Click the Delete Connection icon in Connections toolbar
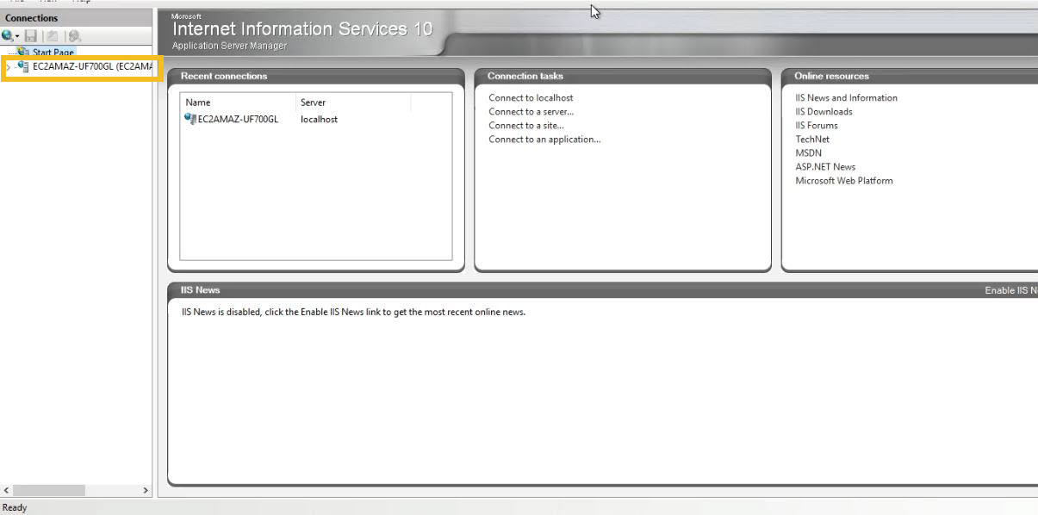1038x515 pixels. tap(75, 36)
